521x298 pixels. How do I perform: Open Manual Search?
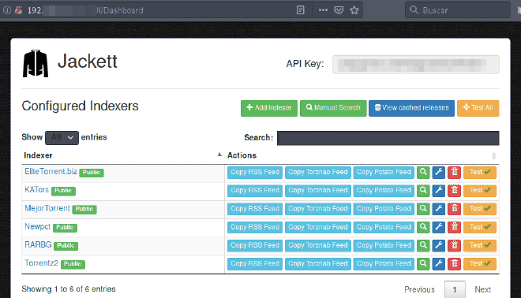(x=333, y=108)
